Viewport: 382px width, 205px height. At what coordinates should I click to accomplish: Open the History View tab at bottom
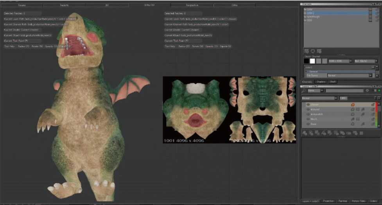tap(359, 201)
